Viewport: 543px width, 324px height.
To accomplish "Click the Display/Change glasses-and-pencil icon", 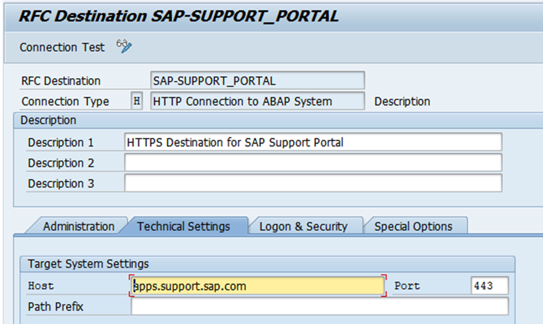I will click(x=124, y=47).
